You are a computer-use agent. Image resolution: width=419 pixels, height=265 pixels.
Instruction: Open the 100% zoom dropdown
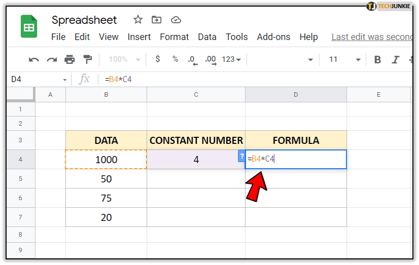point(123,59)
